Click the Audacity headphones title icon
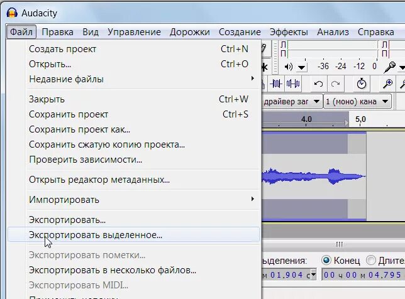 click(x=12, y=13)
